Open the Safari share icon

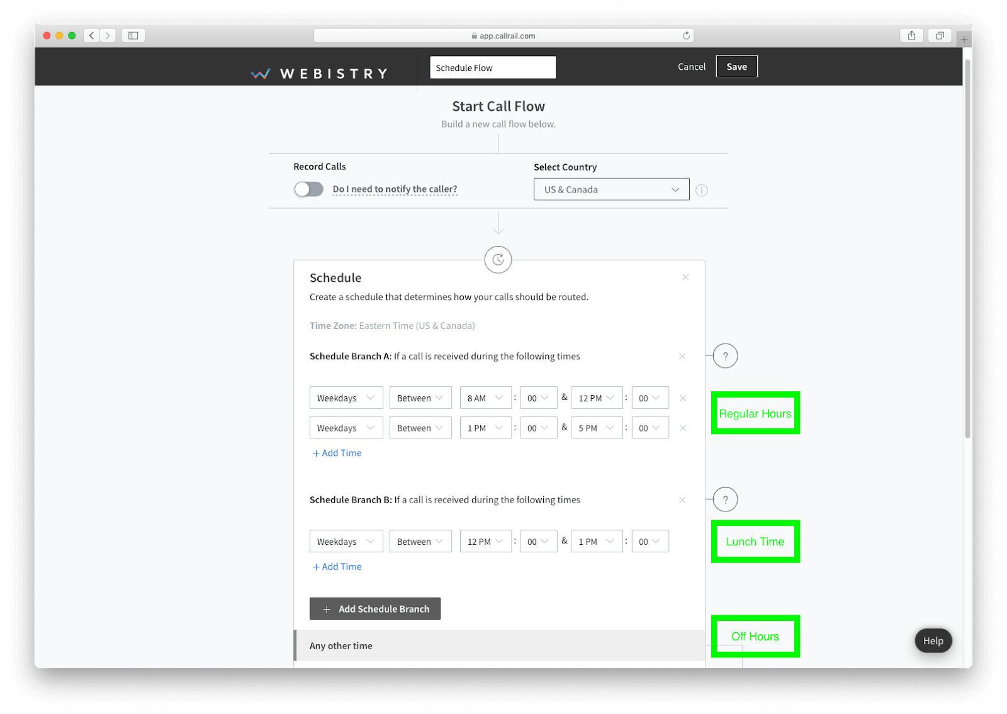(911, 36)
